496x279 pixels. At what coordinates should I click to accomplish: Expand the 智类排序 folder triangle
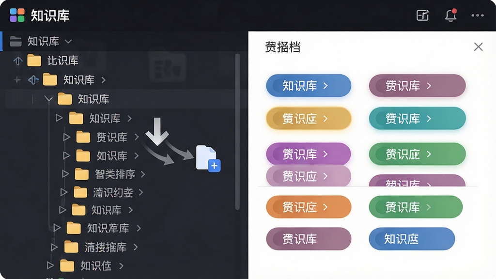[x=65, y=174]
